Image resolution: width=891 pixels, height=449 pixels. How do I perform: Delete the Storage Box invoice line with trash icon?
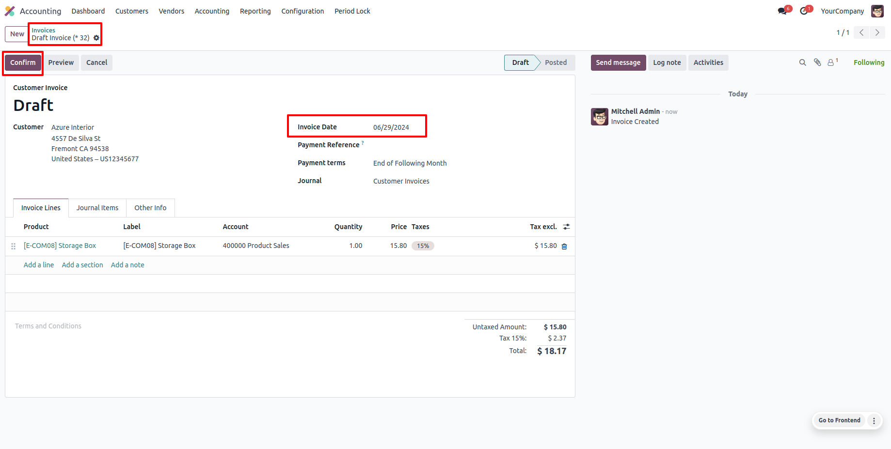pos(564,246)
